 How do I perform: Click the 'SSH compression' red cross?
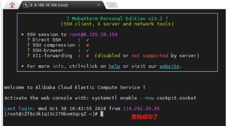point(87,45)
